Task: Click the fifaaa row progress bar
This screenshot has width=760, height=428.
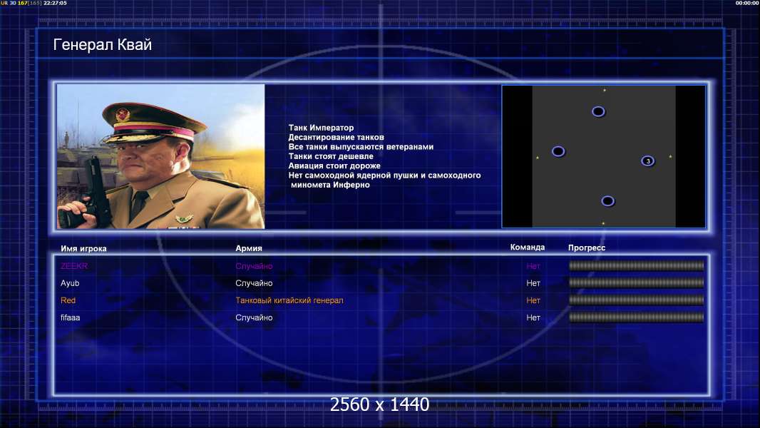Action: point(636,317)
